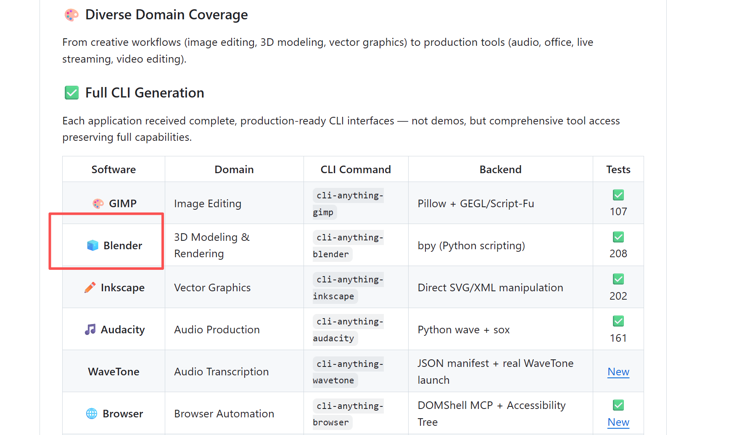The width and height of the screenshot is (734, 435).
Task: Click the Tests column header
Action: coord(618,169)
